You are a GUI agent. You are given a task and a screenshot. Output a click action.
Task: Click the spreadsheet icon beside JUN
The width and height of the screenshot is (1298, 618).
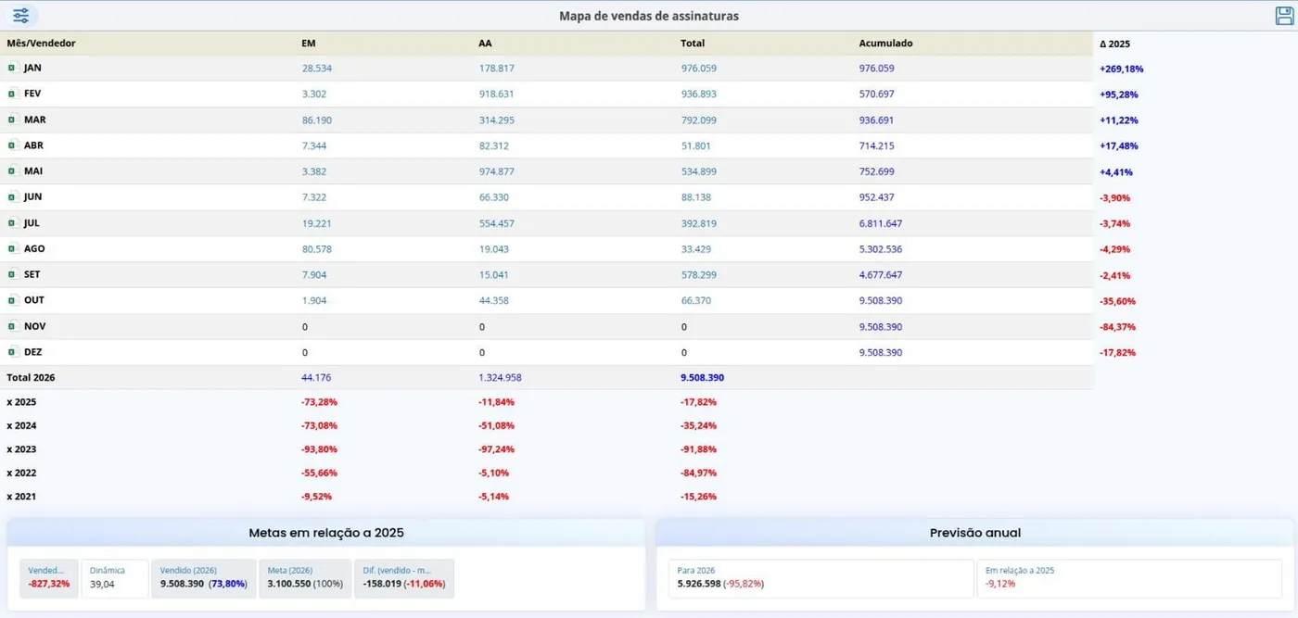[12, 197]
